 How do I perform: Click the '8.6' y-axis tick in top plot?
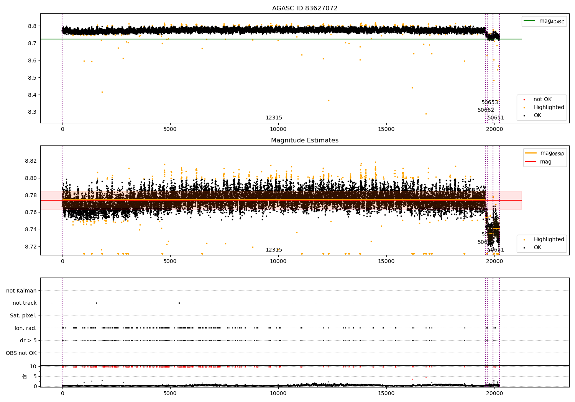(x=32, y=60)
